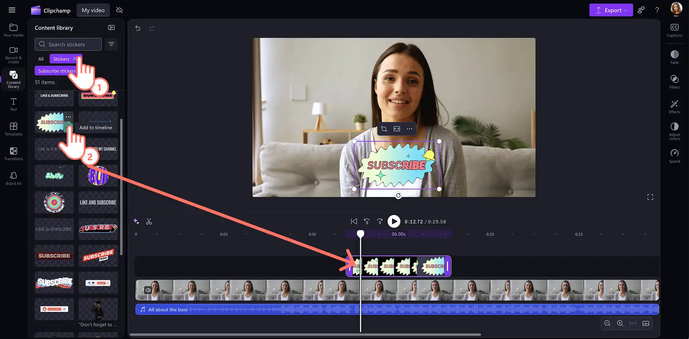Toggle the content library panel collapse
689x339 pixels.
point(111,28)
